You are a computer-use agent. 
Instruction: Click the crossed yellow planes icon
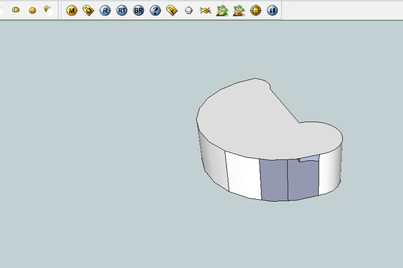(x=206, y=11)
